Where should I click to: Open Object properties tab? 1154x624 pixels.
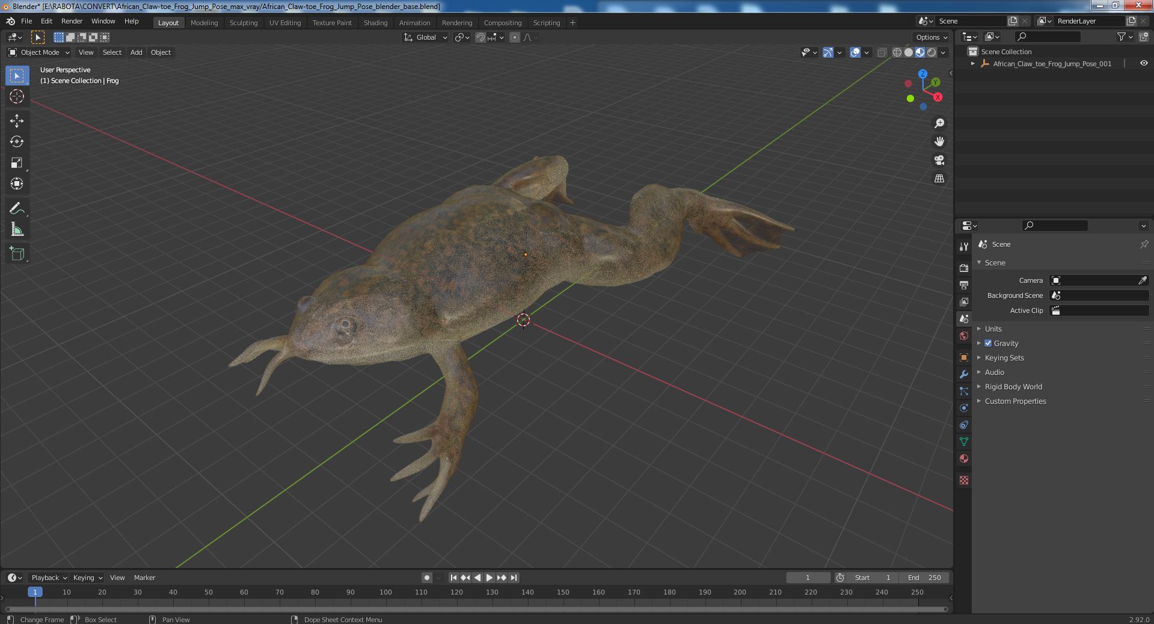[964, 357]
